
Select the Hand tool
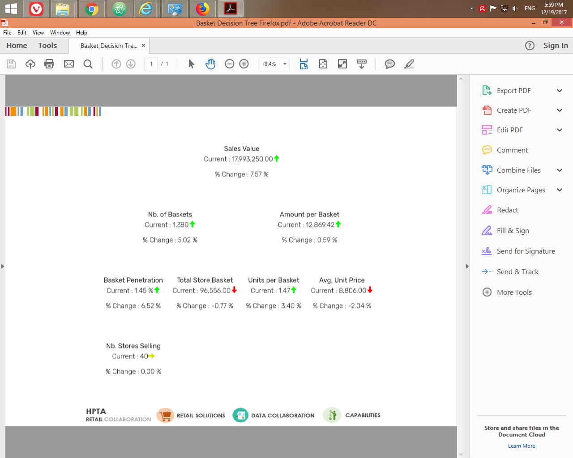pyautogui.click(x=210, y=64)
